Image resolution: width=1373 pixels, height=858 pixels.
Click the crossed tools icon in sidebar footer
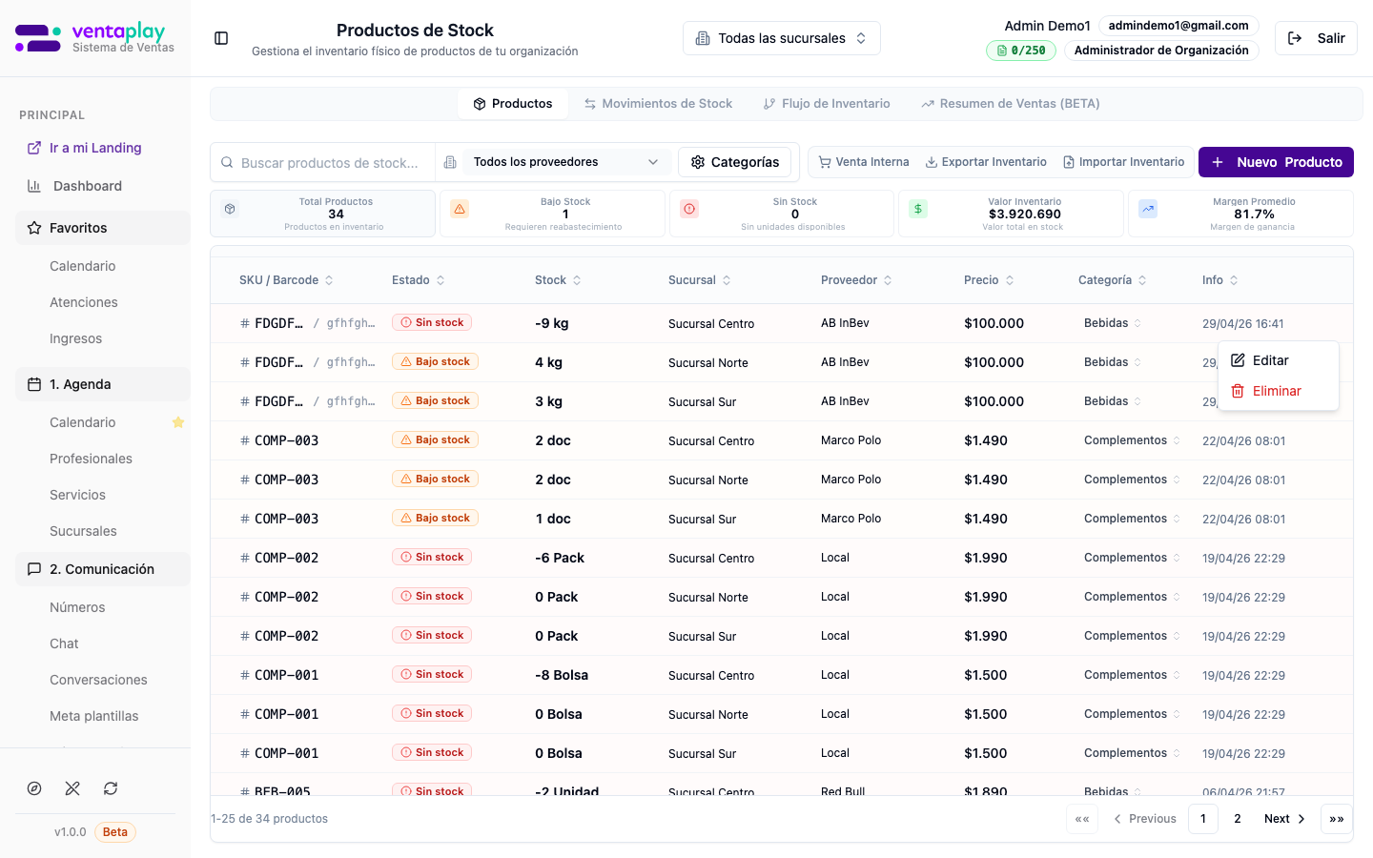tap(72, 788)
